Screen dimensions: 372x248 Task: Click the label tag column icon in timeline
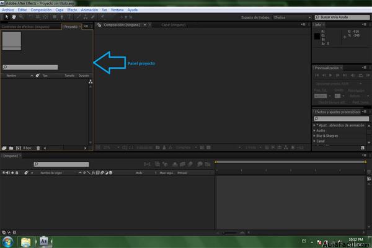coord(26,173)
